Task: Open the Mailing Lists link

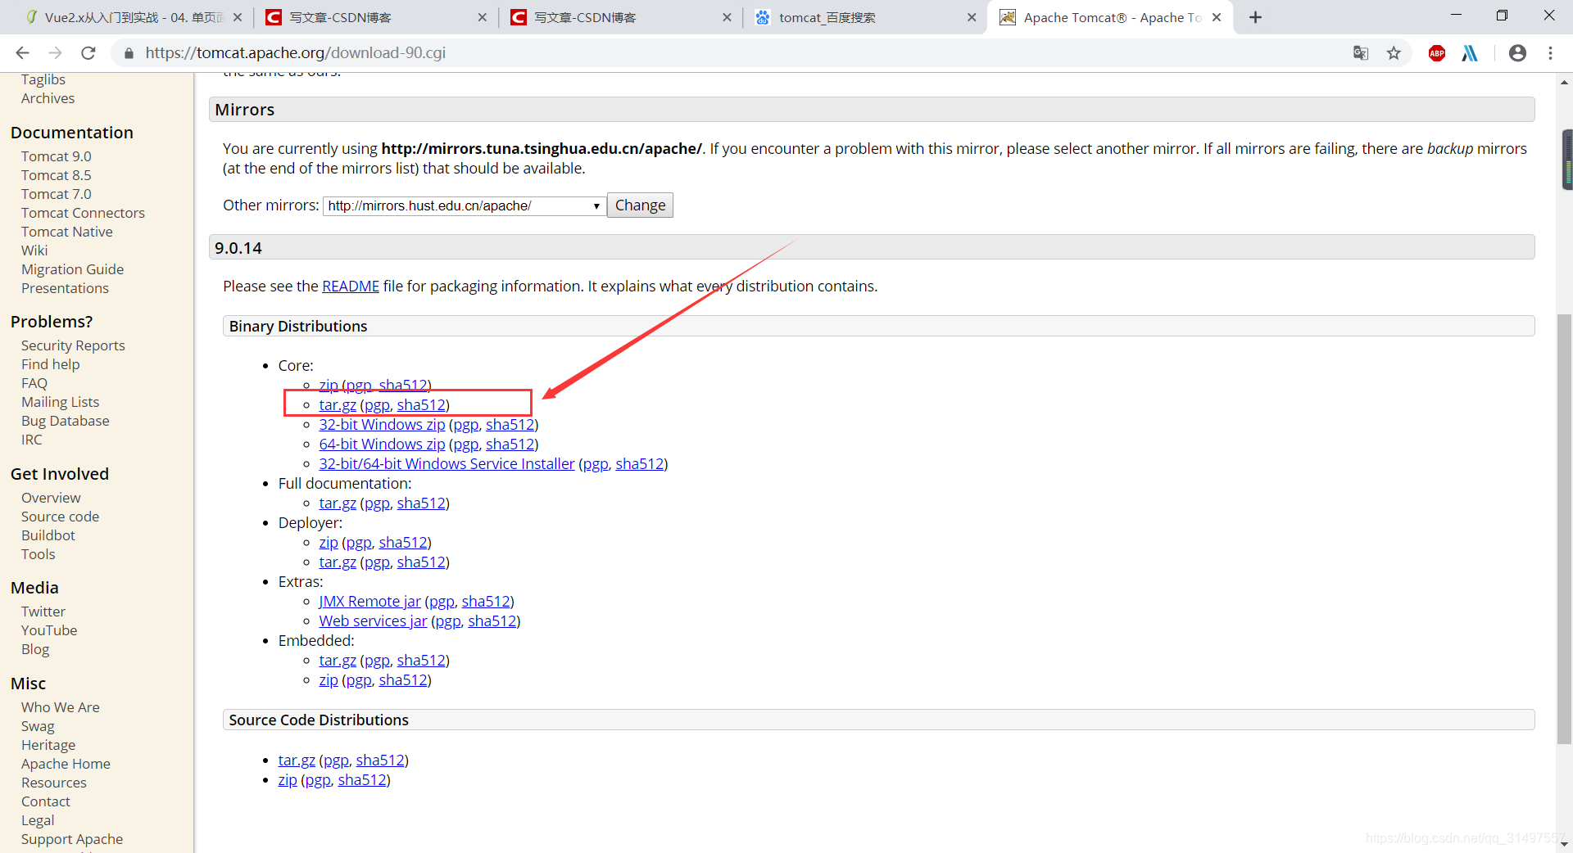Action: pyautogui.click(x=60, y=402)
